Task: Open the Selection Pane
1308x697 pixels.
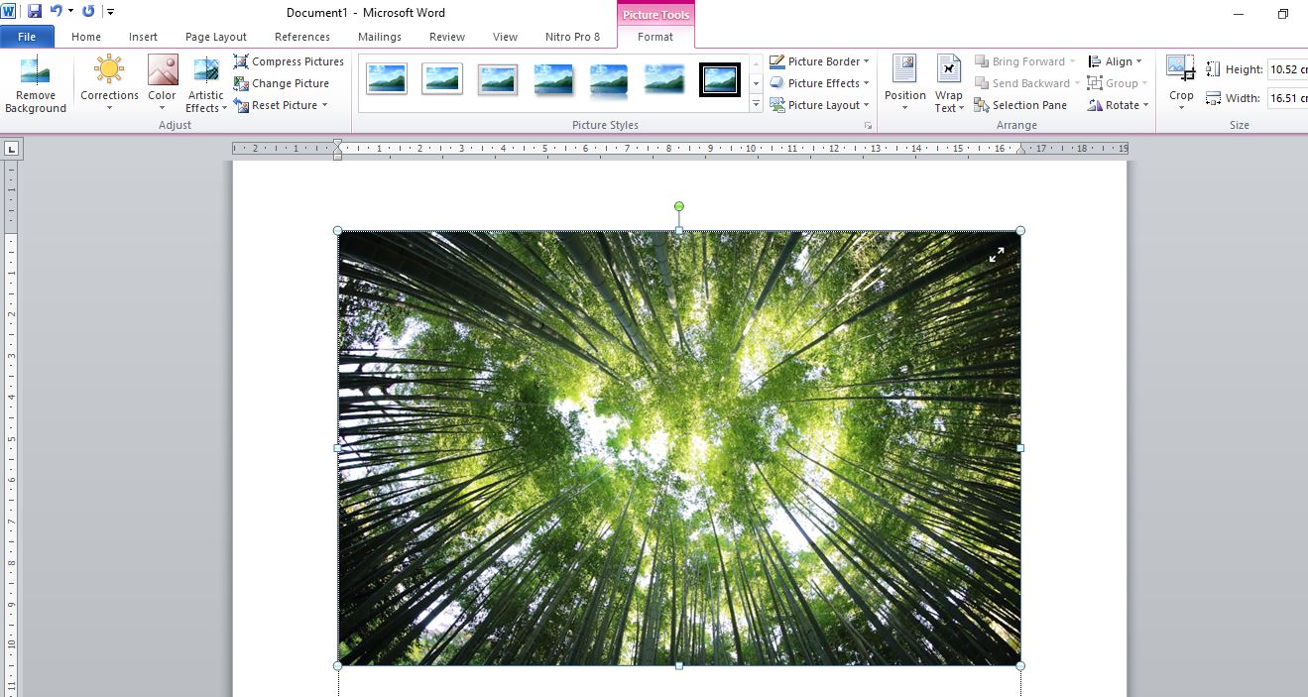Action: 1021,105
